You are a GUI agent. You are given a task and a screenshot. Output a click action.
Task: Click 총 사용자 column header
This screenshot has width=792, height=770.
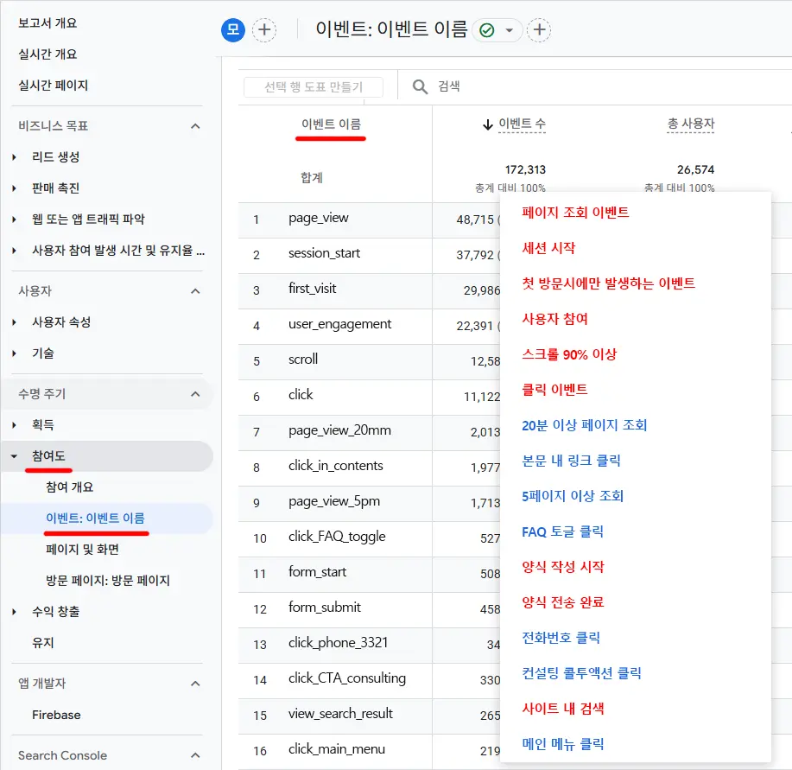coord(690,124)
